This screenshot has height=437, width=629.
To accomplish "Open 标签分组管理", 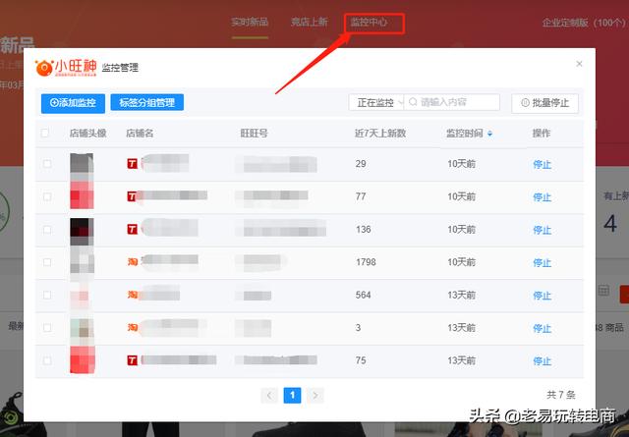I will [146, 103].
